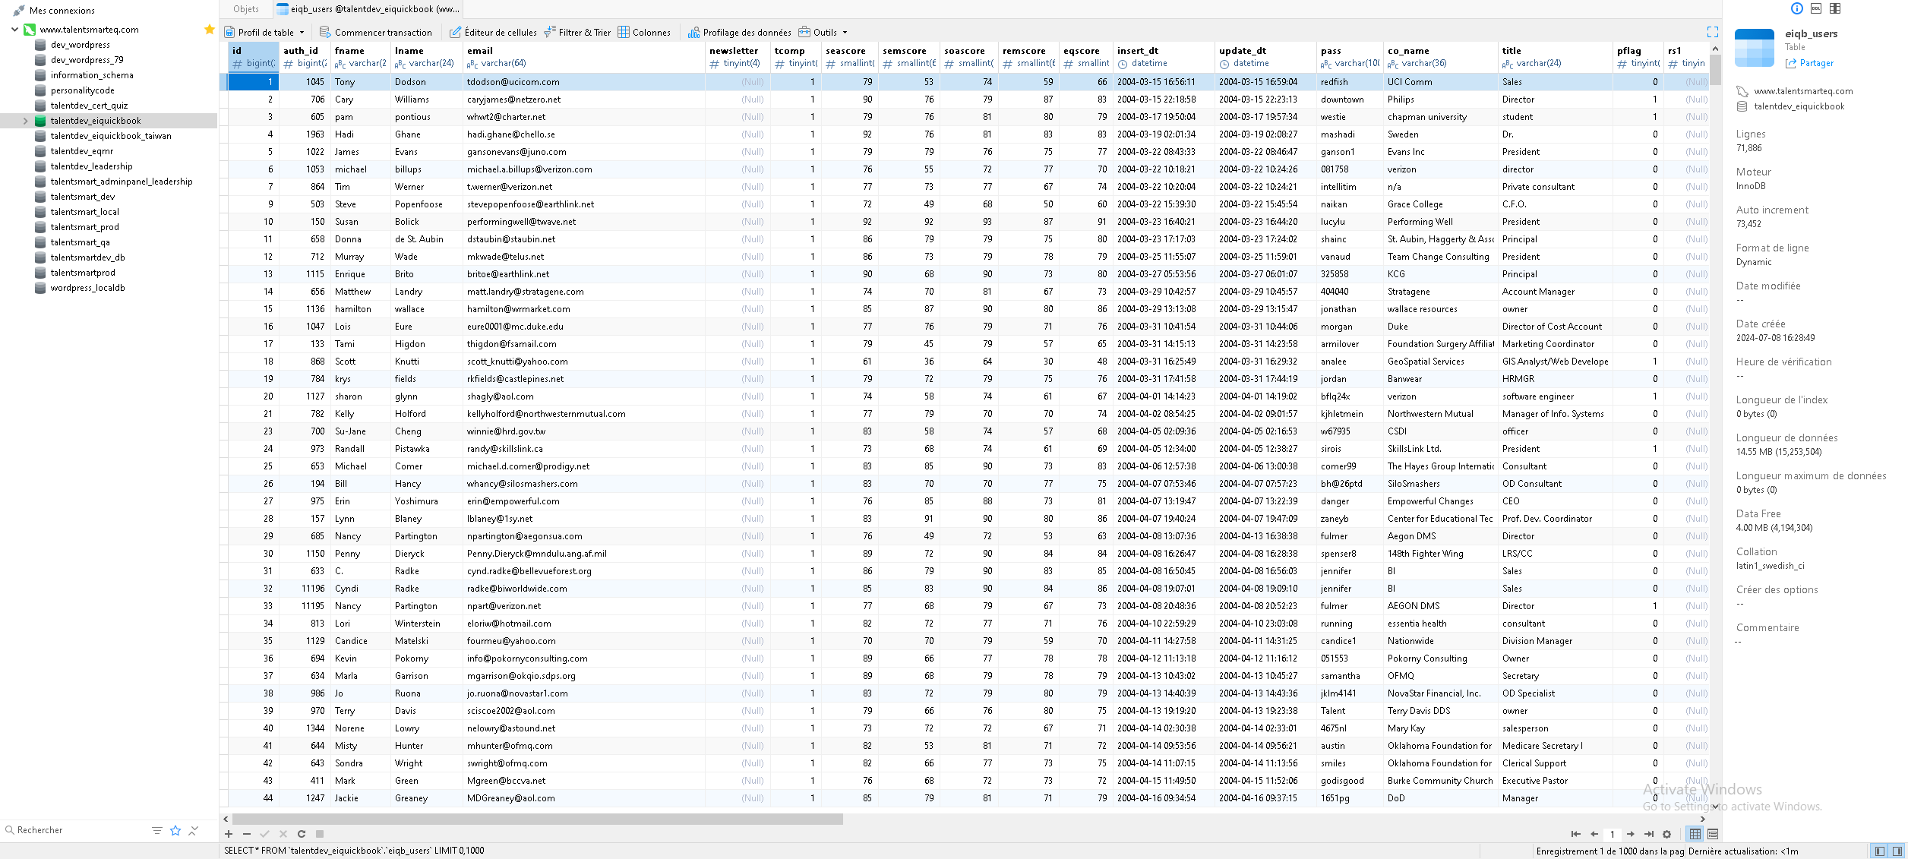
Task: Select the eiqb_users table tab
Action: tap(368, 9)
